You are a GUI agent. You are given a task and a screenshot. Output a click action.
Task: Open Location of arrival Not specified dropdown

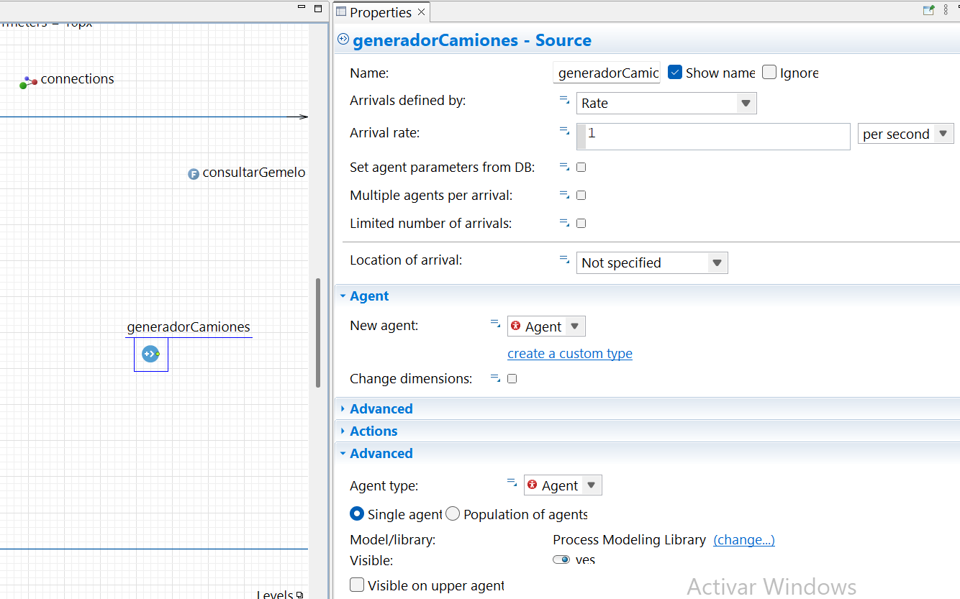coord(652,262)
